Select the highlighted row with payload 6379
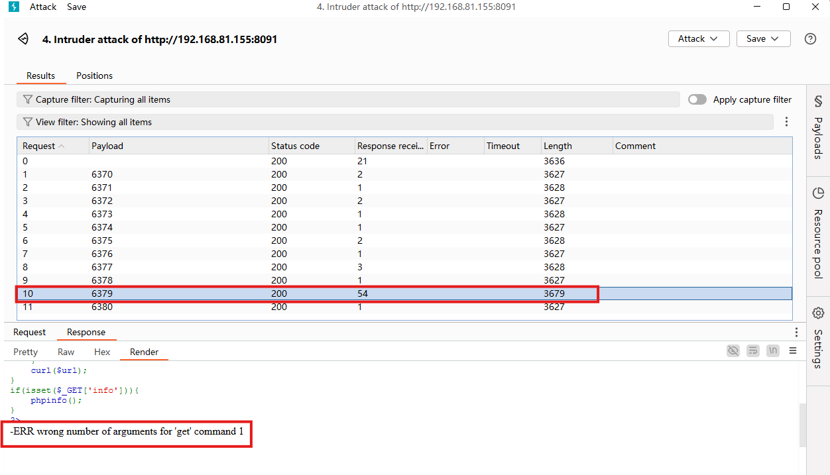Screen dimensions: 830x475 [x=404, y=293]
